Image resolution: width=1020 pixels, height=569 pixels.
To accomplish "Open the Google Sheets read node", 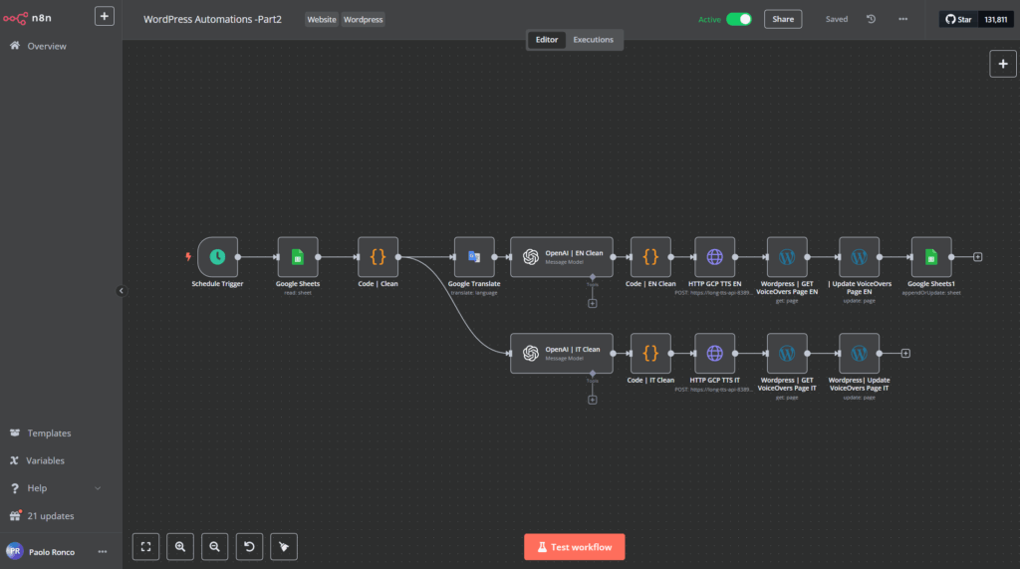I will pos(297,256).
